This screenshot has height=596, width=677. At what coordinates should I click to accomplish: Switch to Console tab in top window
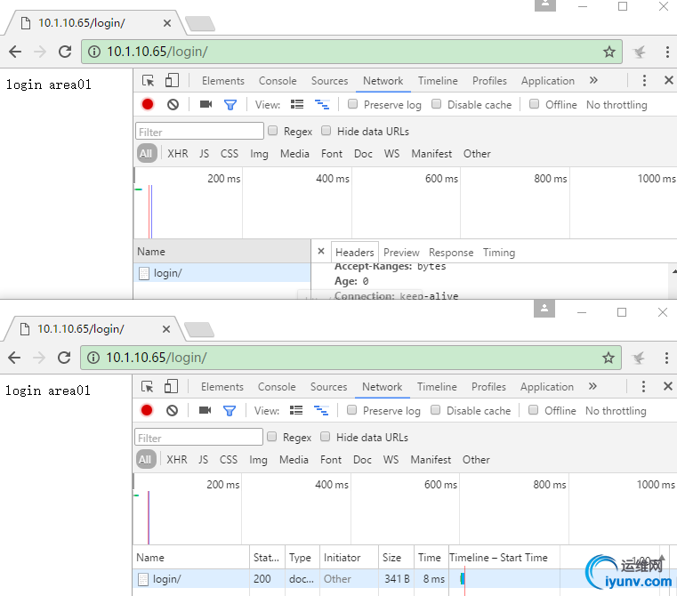tap(278, 81)
